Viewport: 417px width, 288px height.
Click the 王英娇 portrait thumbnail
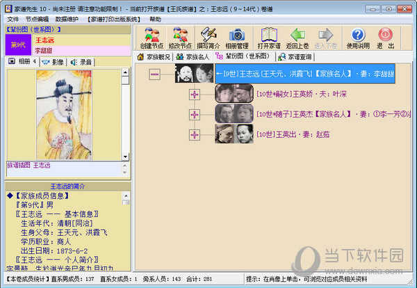coord(234,93)
